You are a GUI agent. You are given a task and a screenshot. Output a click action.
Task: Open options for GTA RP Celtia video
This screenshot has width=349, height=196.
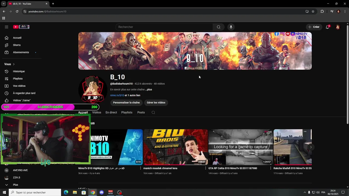[x=270, y=168]
